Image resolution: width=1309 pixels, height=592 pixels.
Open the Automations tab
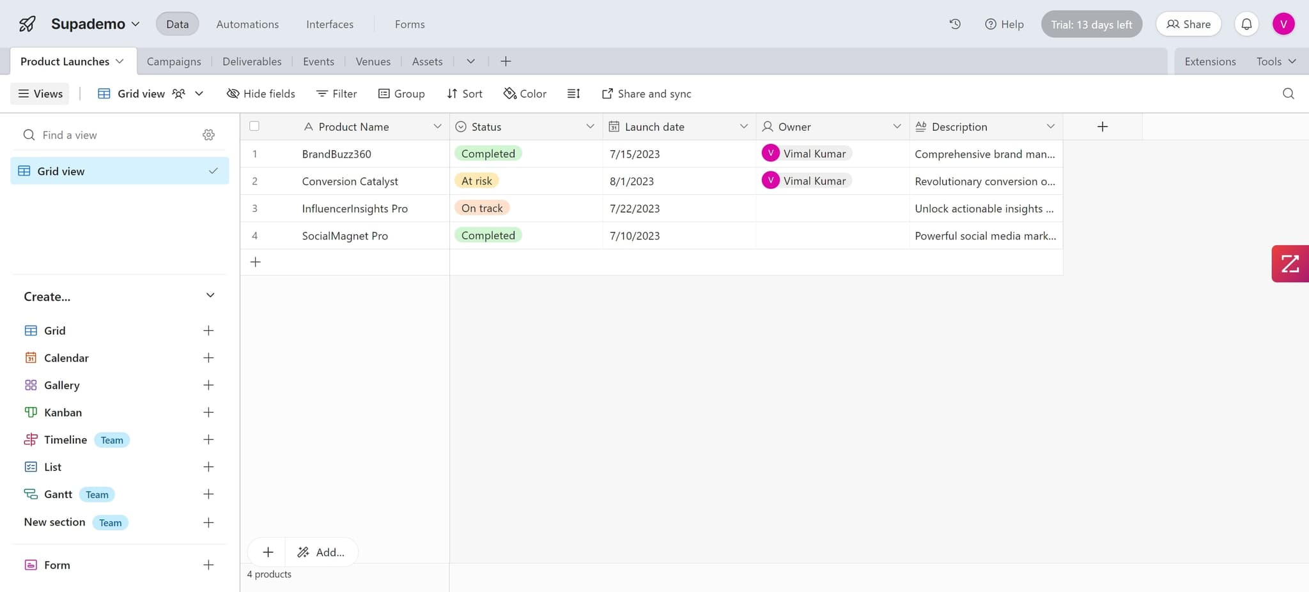247,24
